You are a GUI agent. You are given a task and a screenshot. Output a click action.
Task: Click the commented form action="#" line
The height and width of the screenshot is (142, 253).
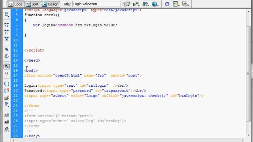point(59,116)
